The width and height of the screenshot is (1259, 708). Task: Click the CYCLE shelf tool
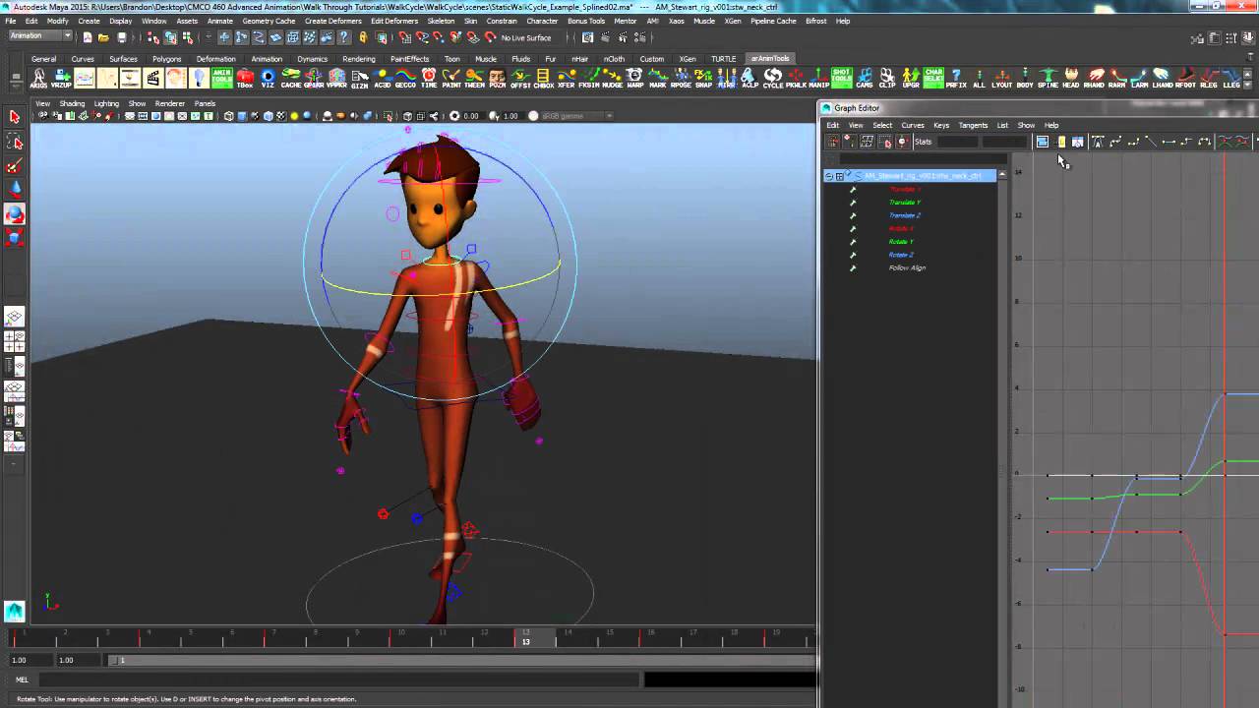click(773, 79)
